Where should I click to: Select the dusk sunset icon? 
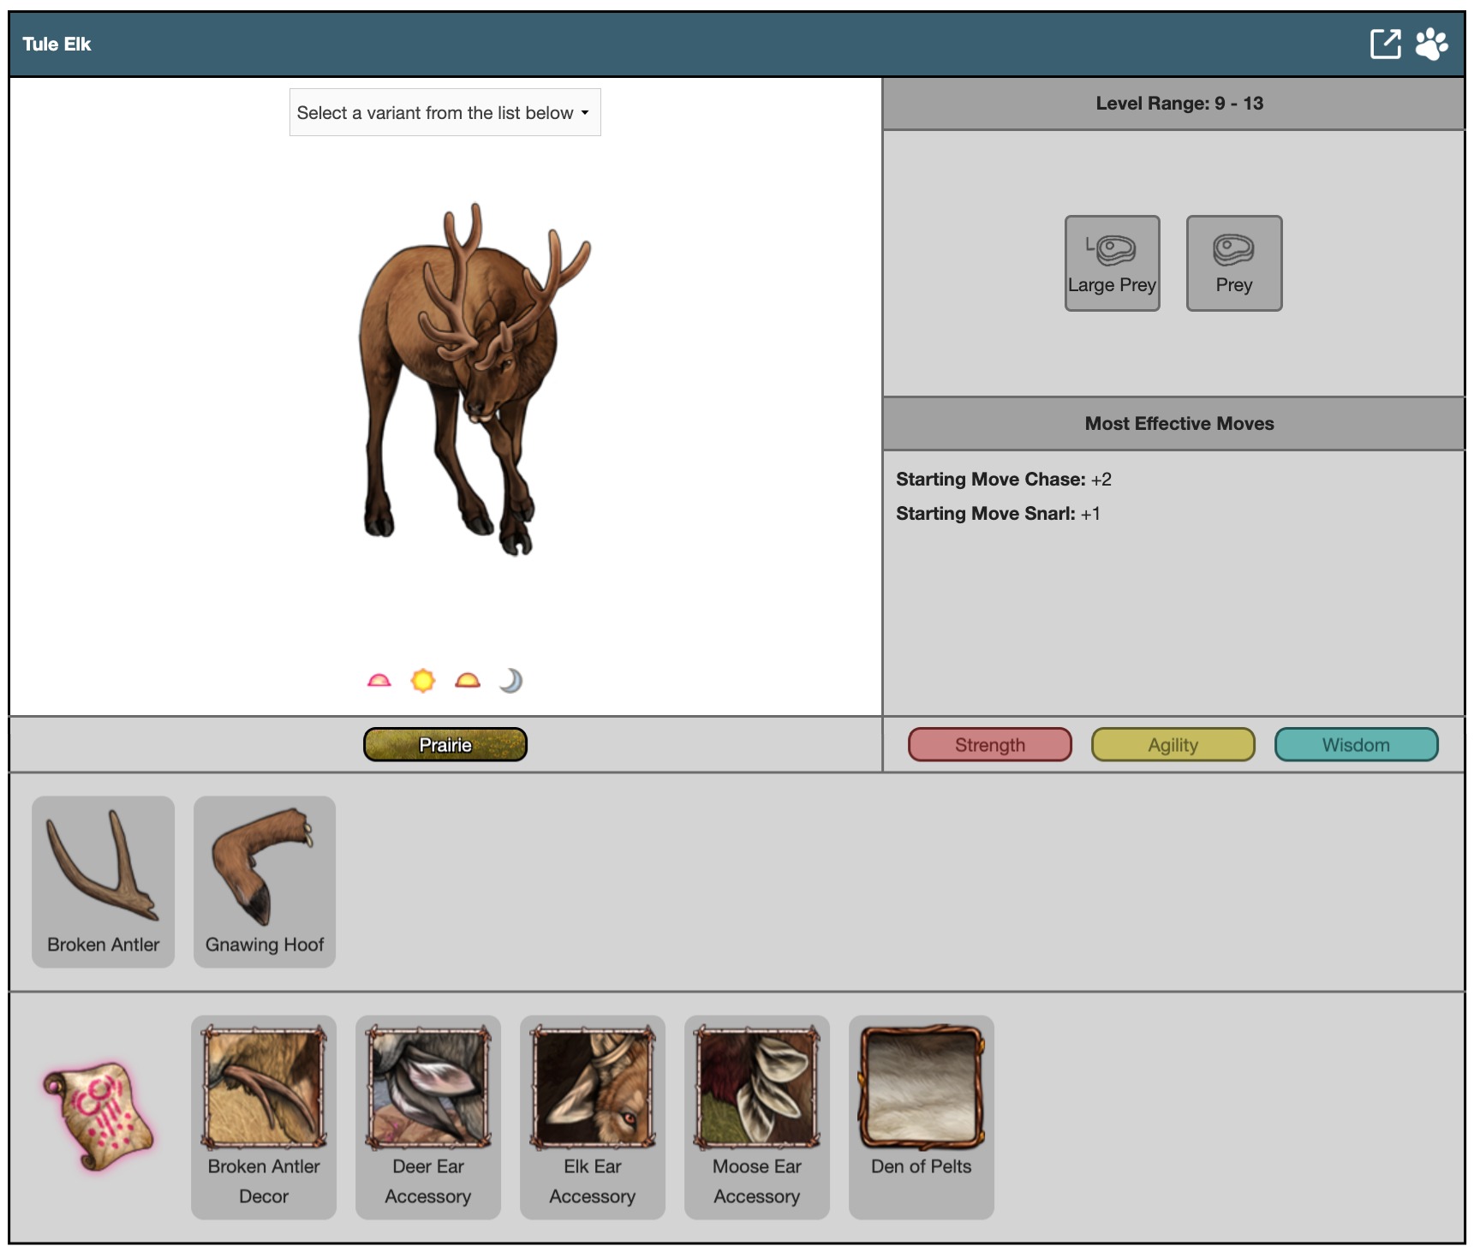tap(468, 681)
